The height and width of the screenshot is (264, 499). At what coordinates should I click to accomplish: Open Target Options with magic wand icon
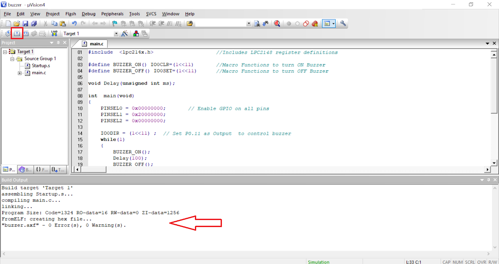[124, 34]
